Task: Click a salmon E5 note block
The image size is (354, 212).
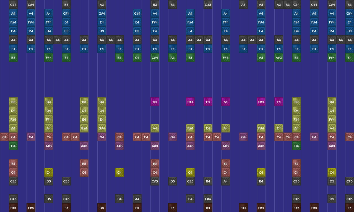Action: (13, 164)
